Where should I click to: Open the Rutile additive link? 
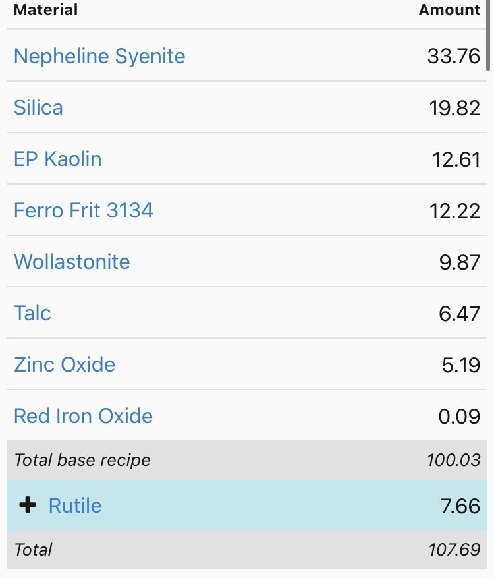(x=75, y=506)
